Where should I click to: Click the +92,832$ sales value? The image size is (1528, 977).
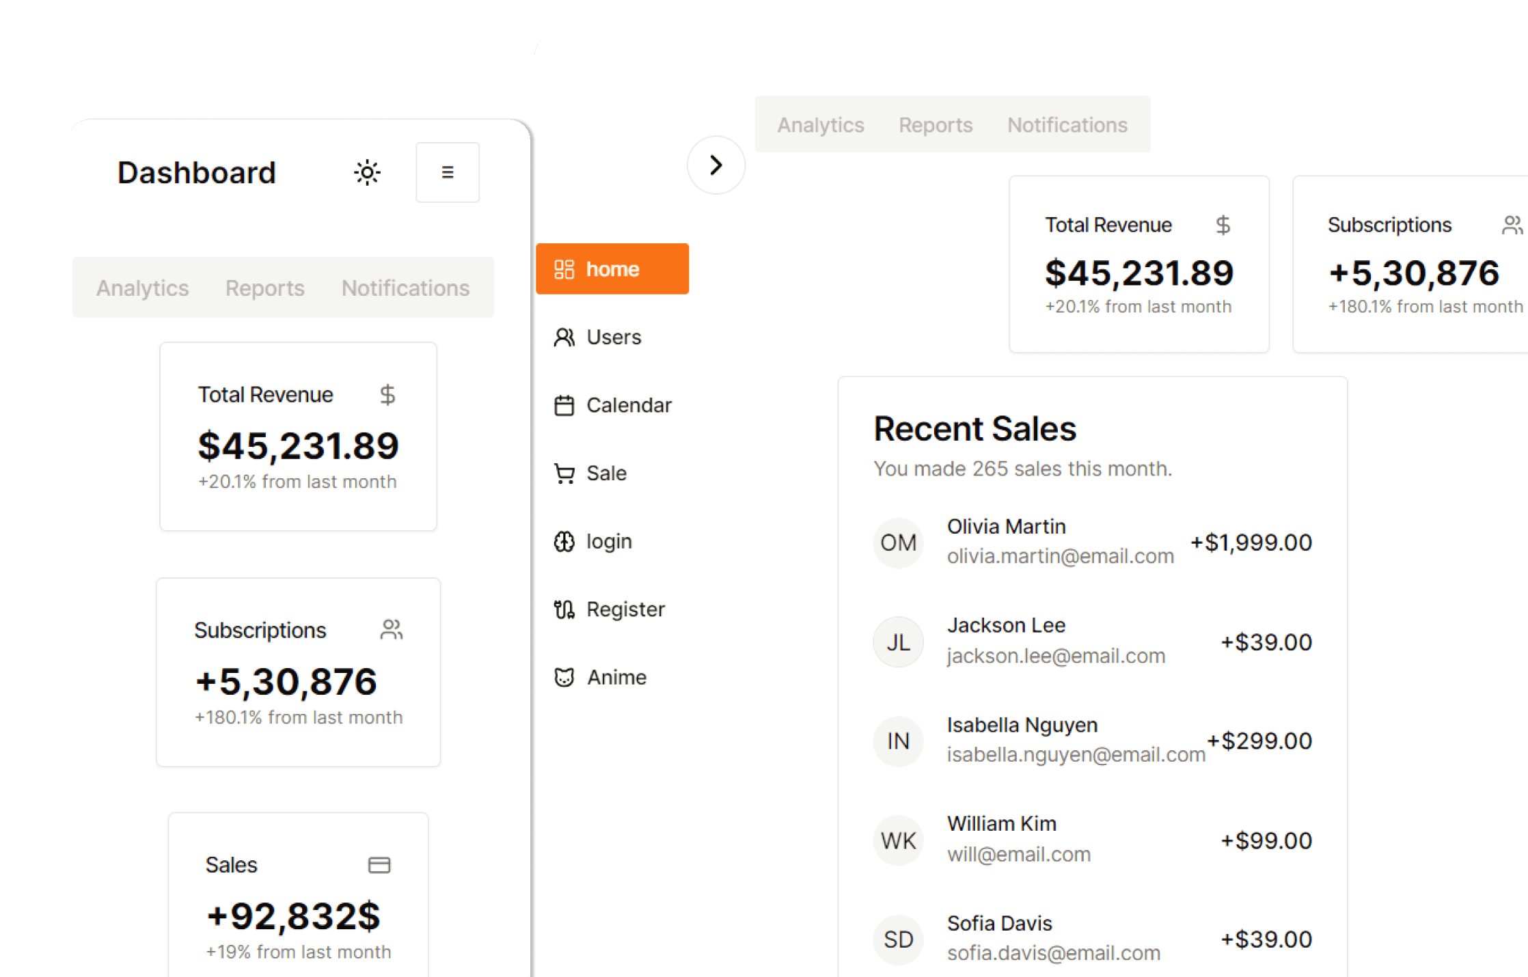pyautogui.click(x=293, y=916)
